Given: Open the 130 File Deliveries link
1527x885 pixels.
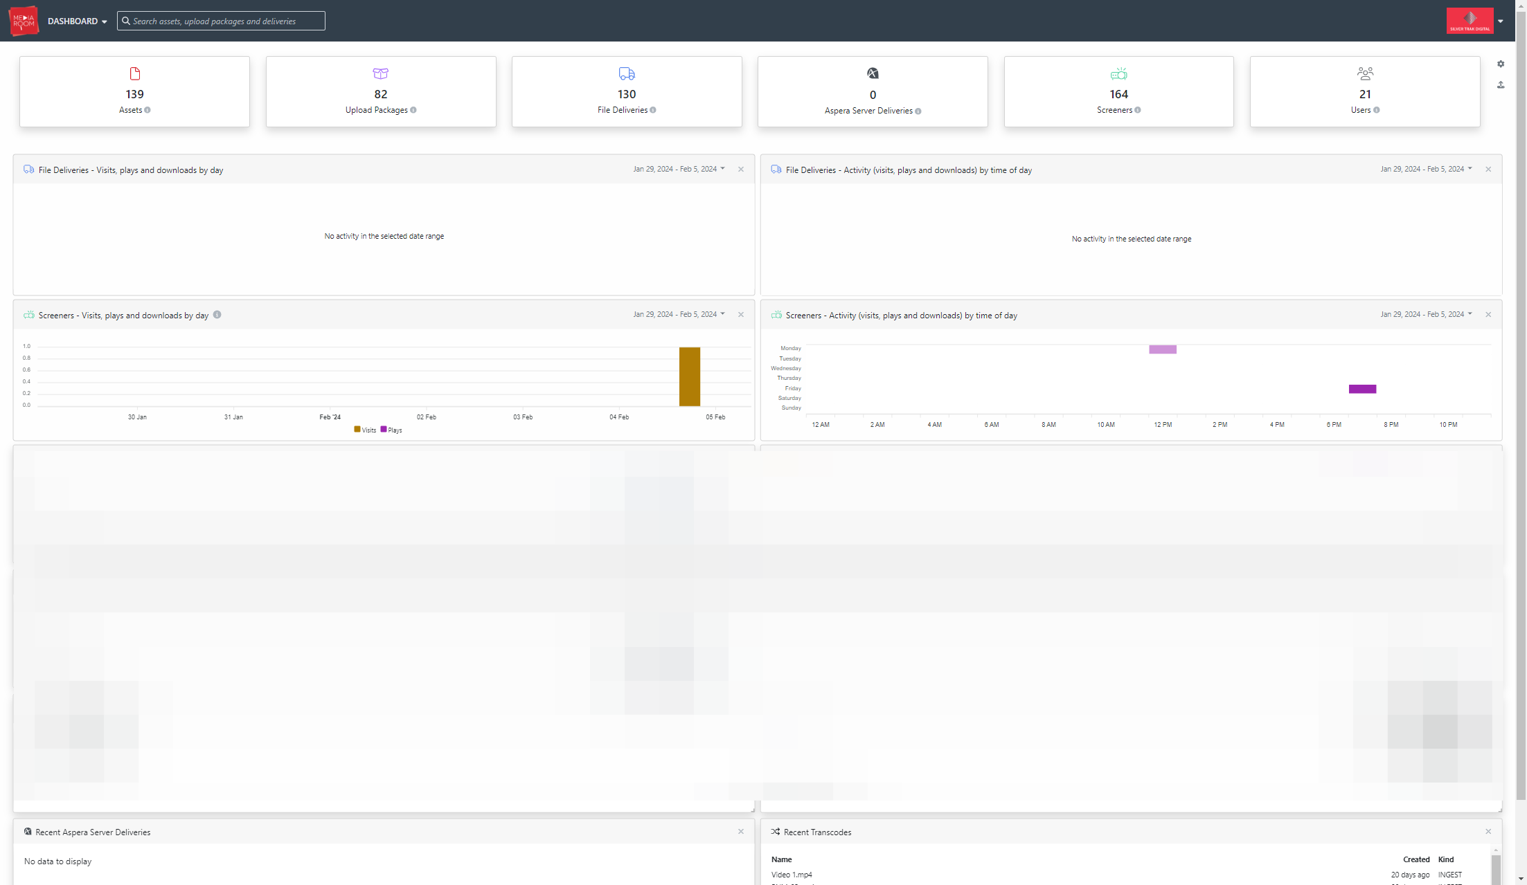Looking at the screenshot, I should (x=627, y=94).
